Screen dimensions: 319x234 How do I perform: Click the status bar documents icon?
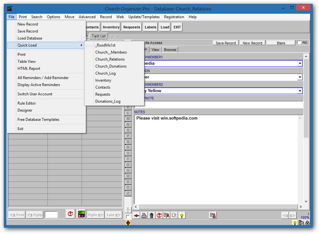(x=301, y=223)
